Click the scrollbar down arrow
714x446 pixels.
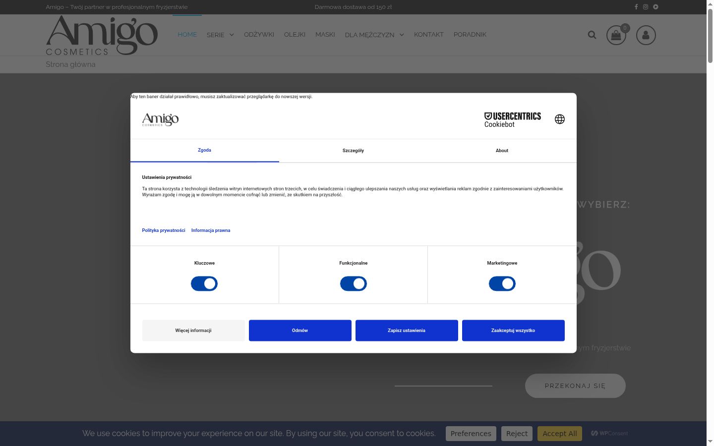click(x=710, y=442)
